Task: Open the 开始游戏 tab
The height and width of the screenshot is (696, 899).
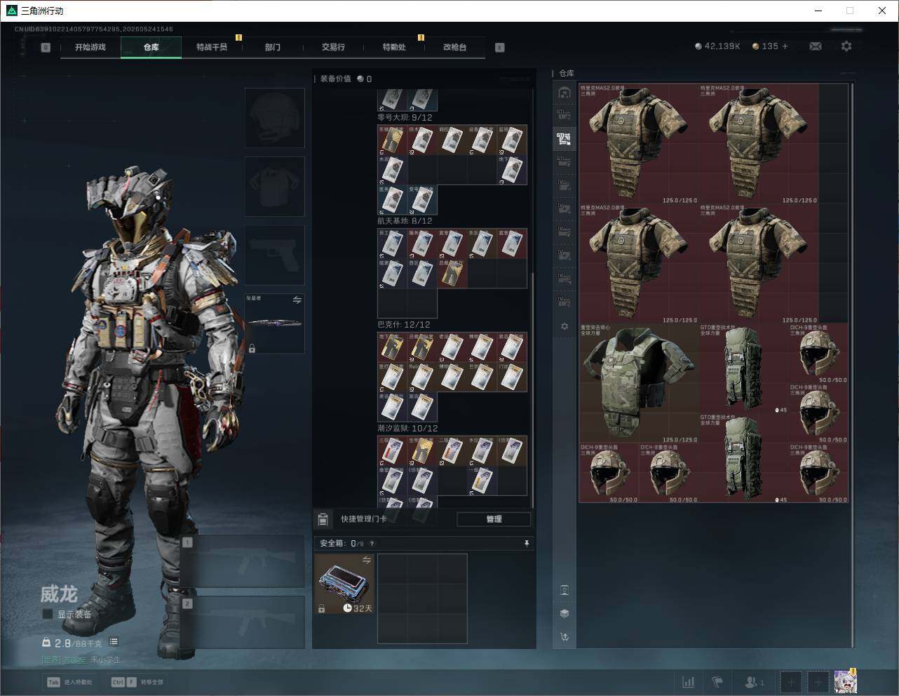Action: point(90,48)
